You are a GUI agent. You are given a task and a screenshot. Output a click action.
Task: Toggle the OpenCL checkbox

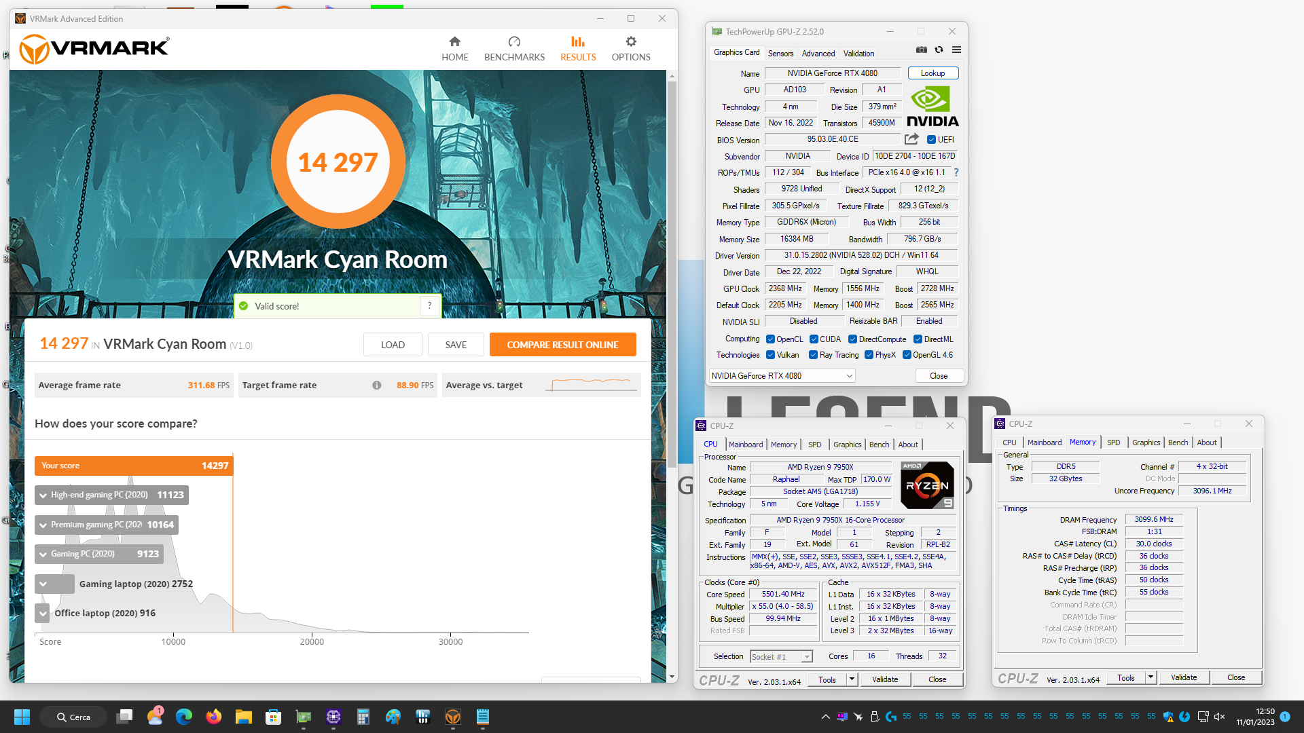click(770, 339)
